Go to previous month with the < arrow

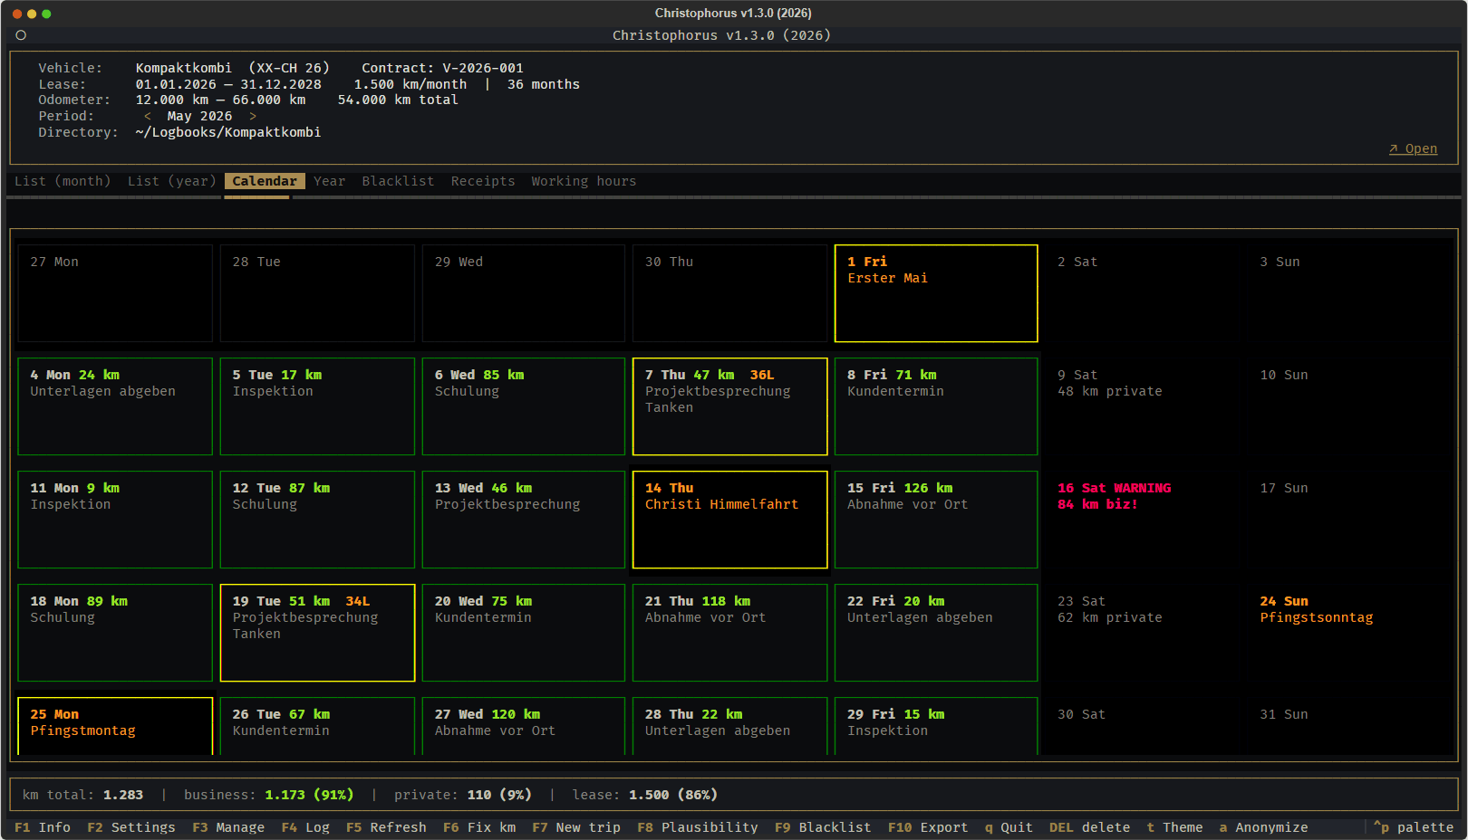click(x=148, y=116)
